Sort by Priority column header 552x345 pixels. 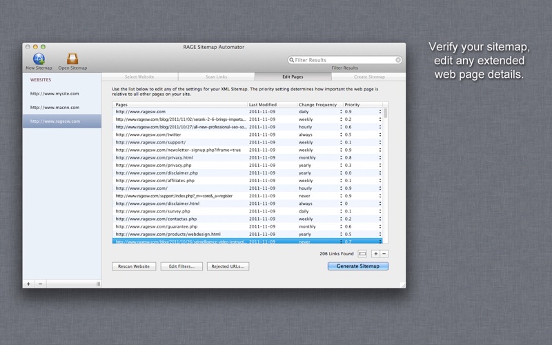point(363,105)
